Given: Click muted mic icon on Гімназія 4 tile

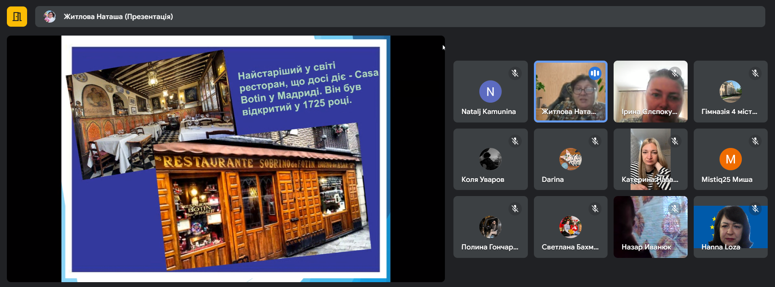Looking at the screenshot, I should (x=755, y=73).
